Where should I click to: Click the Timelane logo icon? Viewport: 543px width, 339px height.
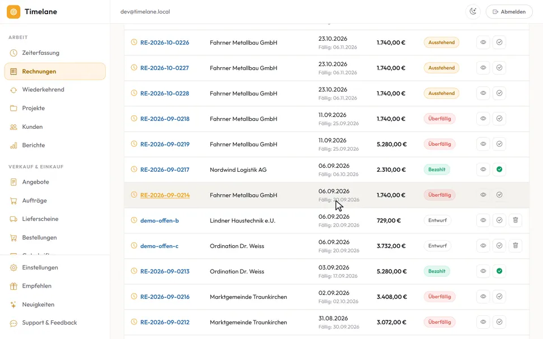14,12
